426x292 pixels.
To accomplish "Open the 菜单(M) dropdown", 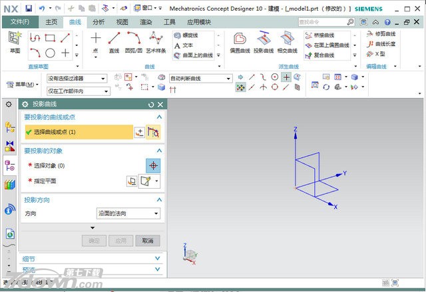I will [x=23, y=85].
